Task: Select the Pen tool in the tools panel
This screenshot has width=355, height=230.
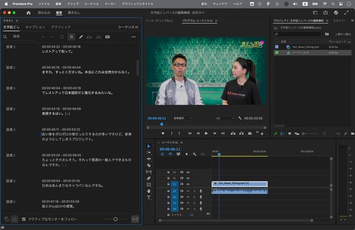Action: click(149, 178)
